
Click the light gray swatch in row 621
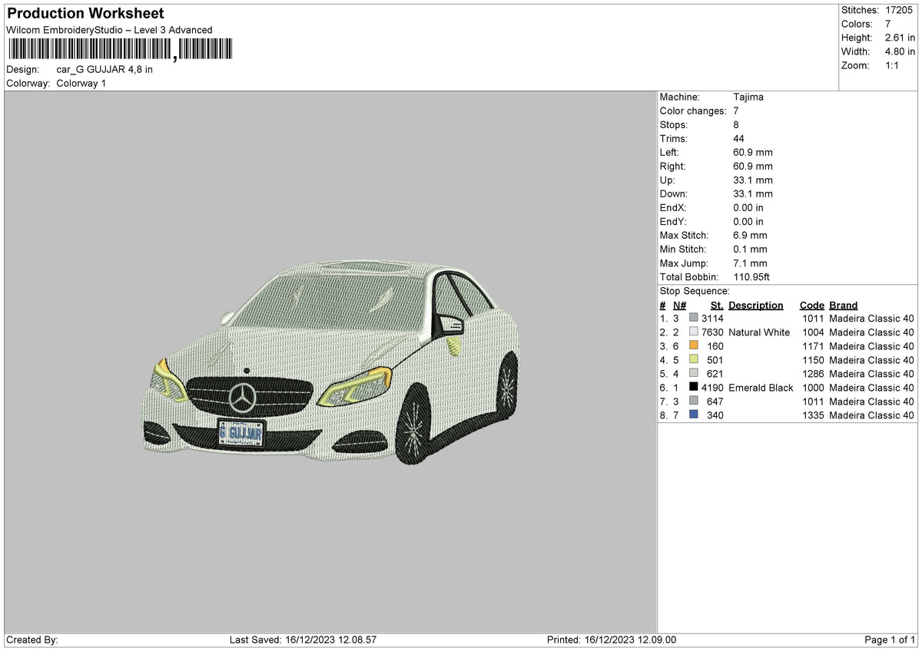click(x=694, y=373)
